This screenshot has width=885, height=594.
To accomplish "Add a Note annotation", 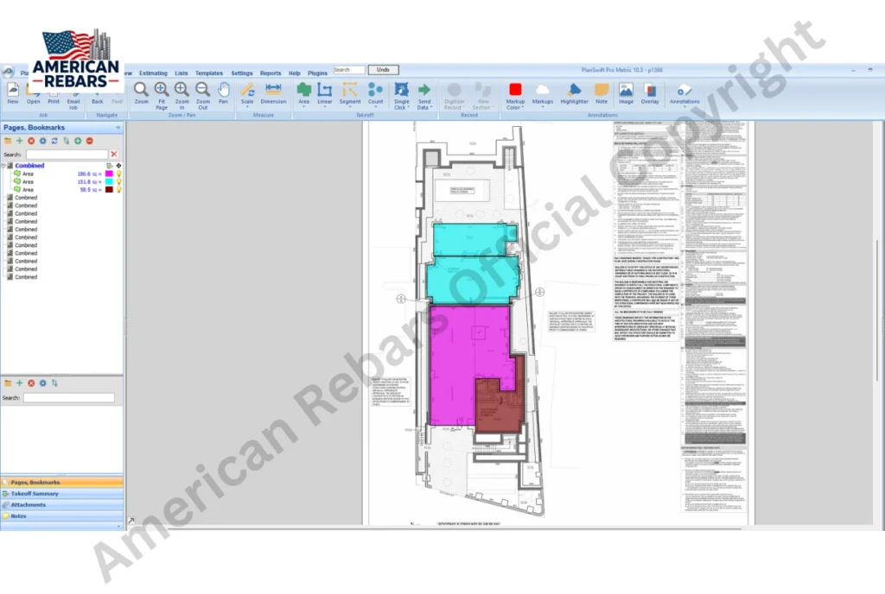I will (x=602, y=91).
